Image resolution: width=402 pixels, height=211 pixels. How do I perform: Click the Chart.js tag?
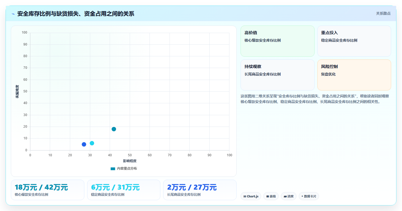[251, 196]
